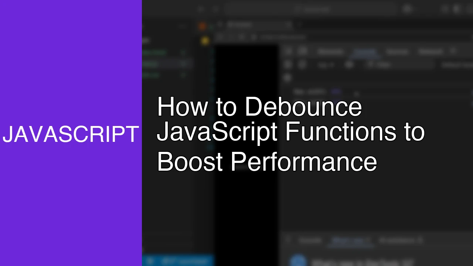The image size is (473, 266).
Task: Open the console log level dropdown
Action: [325, 65]
